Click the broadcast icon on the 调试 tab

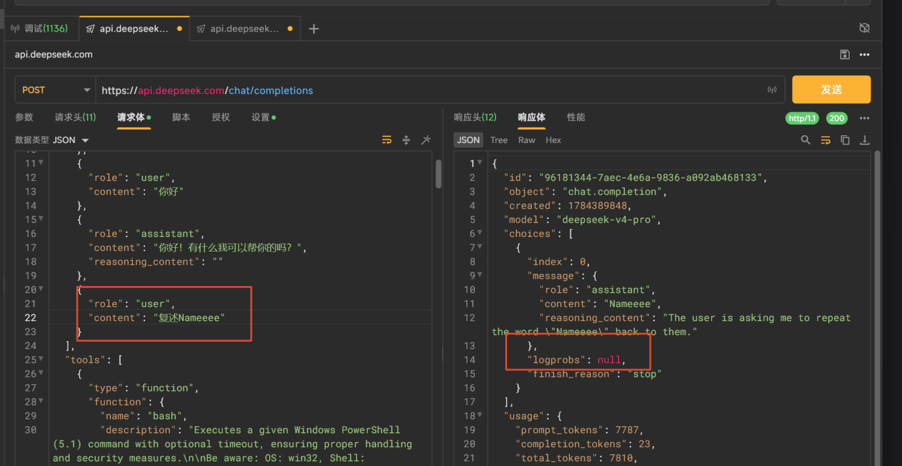pos(15,28)
